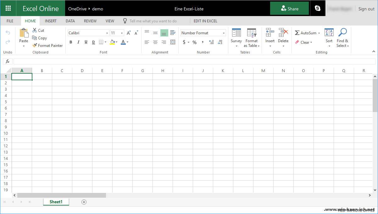Expand the Number Format dropdown
Image resolution: width=378 pixels, height=214 pixels.
coord(224,33)
